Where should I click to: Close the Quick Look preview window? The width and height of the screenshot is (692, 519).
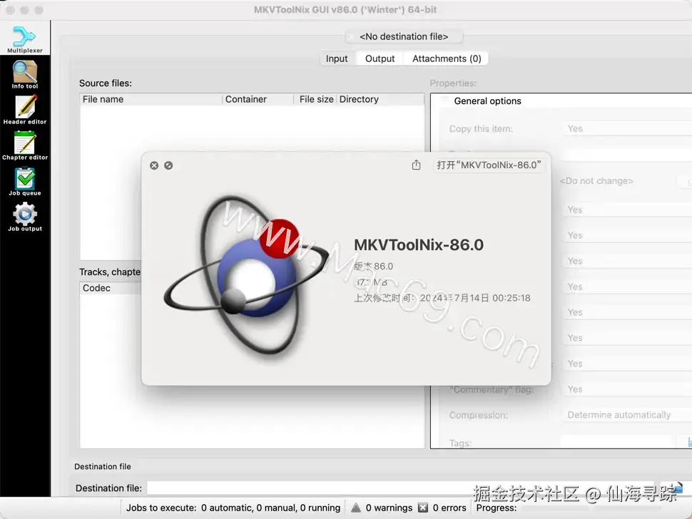click(x=154, y=165)
